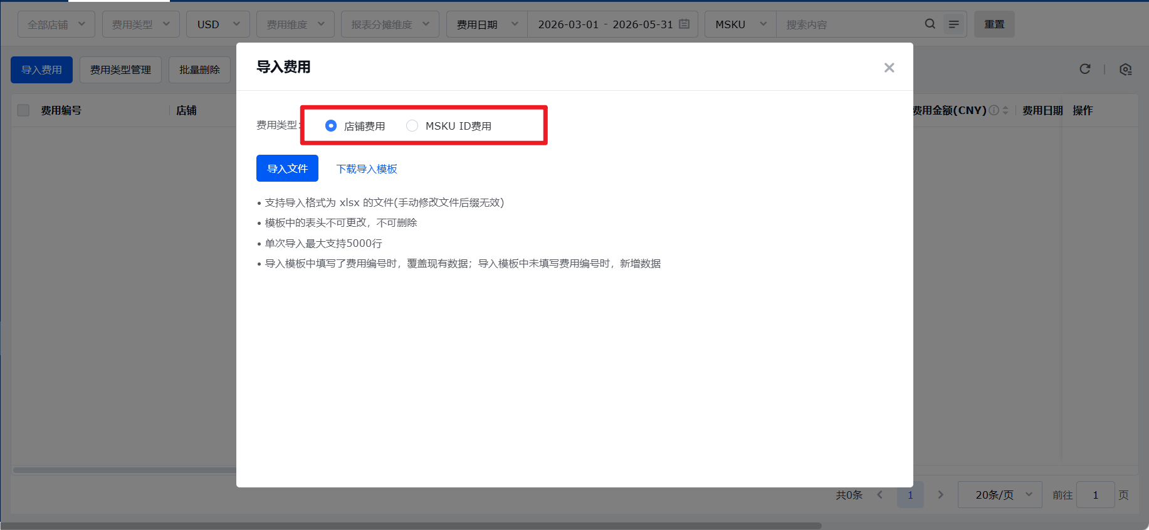Click the 导入文件 button
This screenshot has width=1149, height=530.
click(287, 169)
